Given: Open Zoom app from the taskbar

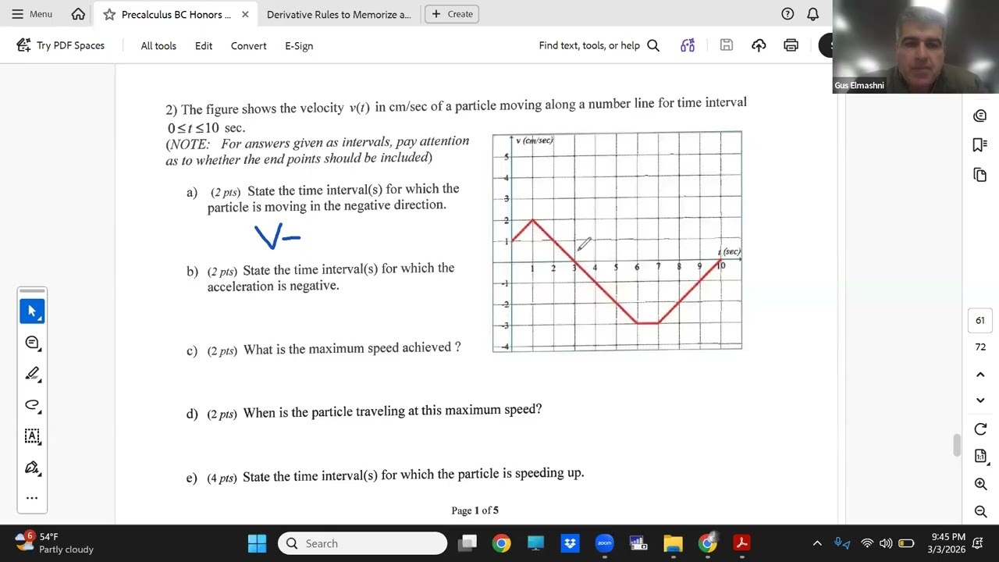Looking at the screenshot, I should 604,543.
